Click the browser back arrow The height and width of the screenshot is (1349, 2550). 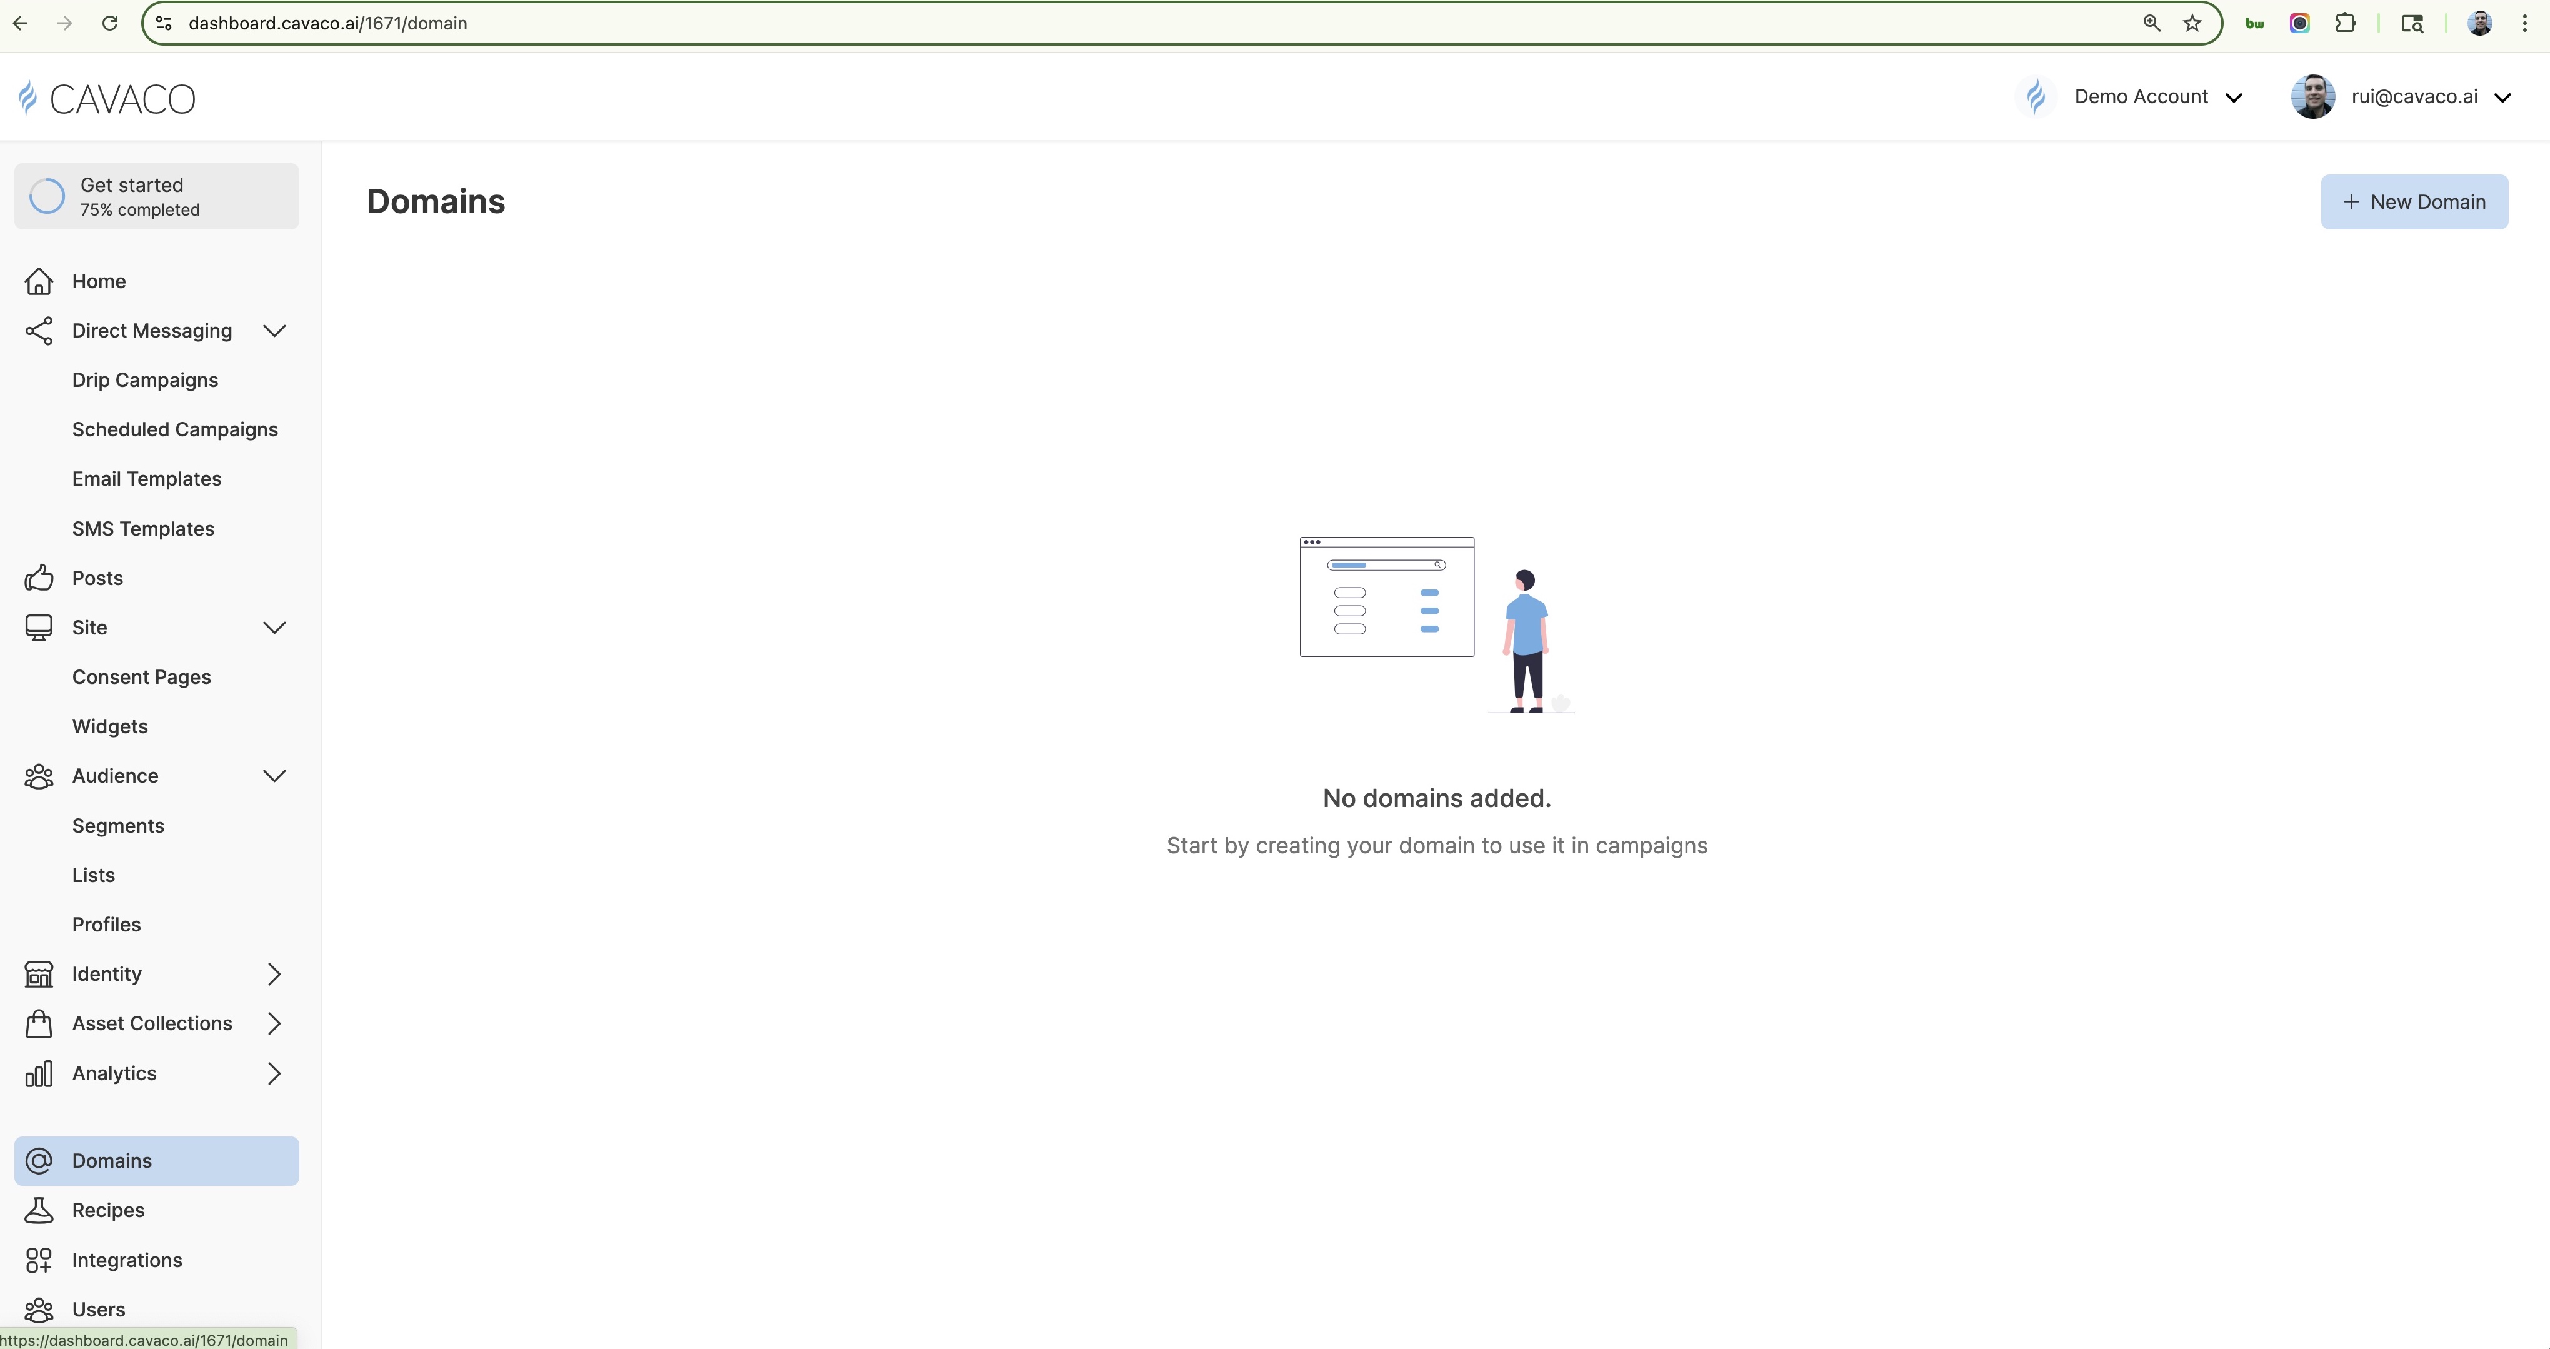click(20, 23)
